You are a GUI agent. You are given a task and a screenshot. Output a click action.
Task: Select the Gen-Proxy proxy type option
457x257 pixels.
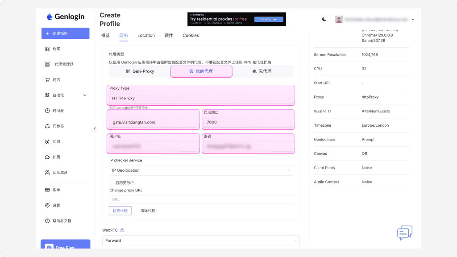click(x=140, y=71)
